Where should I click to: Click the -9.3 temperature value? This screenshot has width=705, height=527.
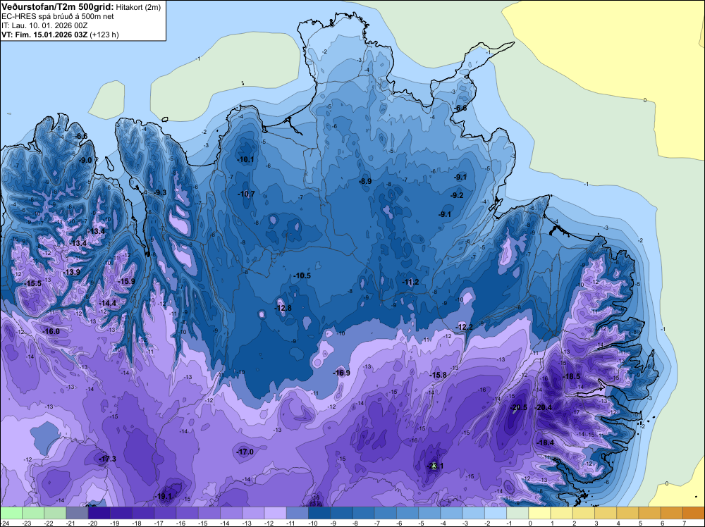click(x=160, y=192)
